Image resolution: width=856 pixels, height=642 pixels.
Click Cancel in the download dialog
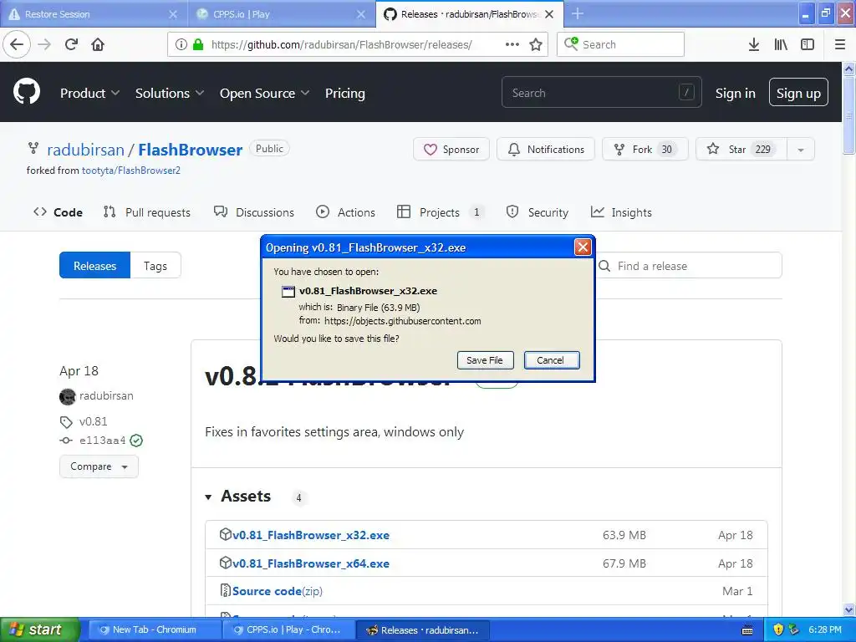552,360
